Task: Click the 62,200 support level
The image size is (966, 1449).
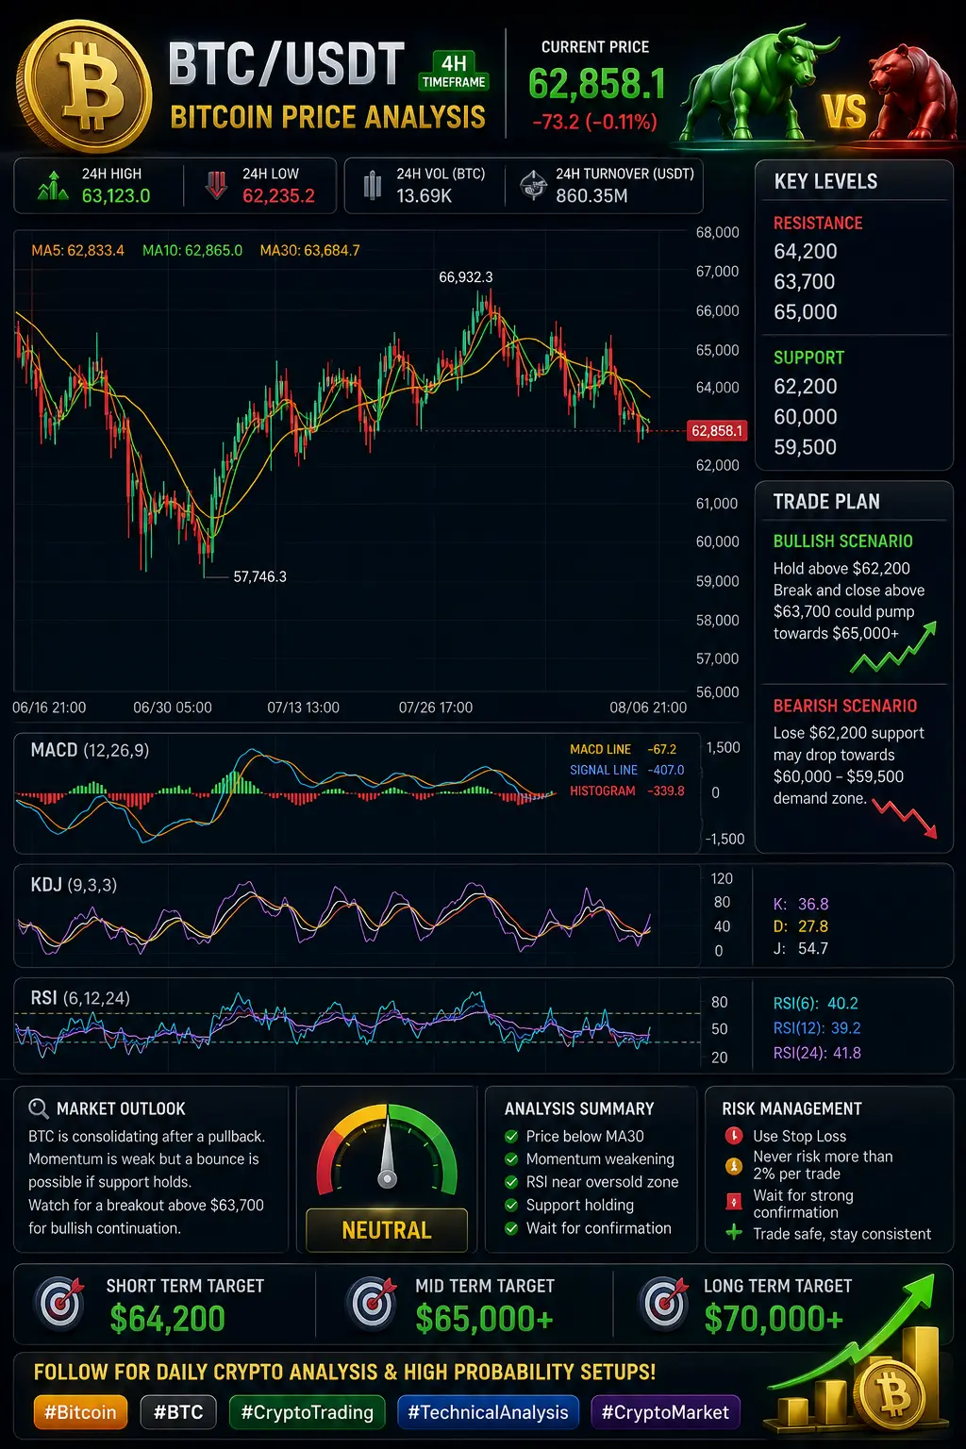Action: (x=806, y=387)
